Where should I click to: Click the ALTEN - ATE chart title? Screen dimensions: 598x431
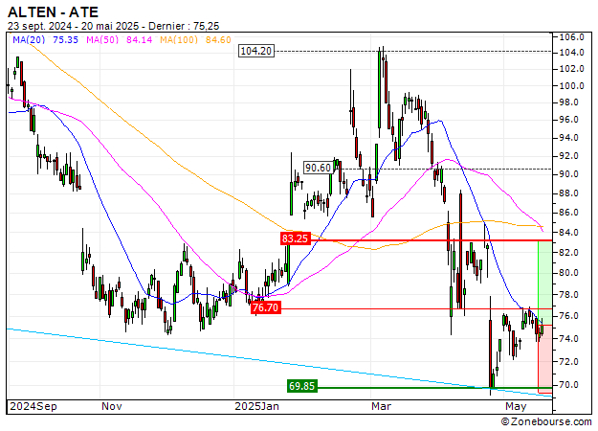click(x=53, y=12)
